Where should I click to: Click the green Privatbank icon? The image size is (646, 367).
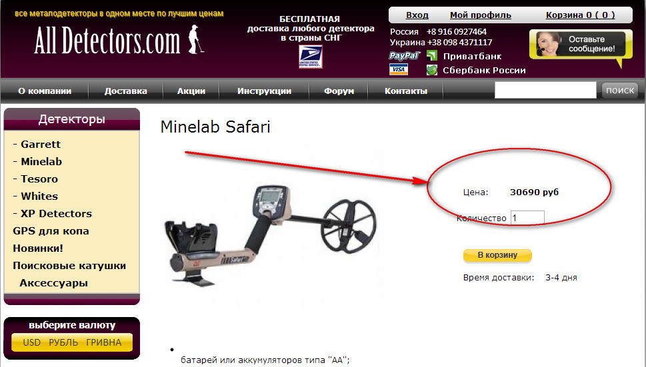click(432, 55)
